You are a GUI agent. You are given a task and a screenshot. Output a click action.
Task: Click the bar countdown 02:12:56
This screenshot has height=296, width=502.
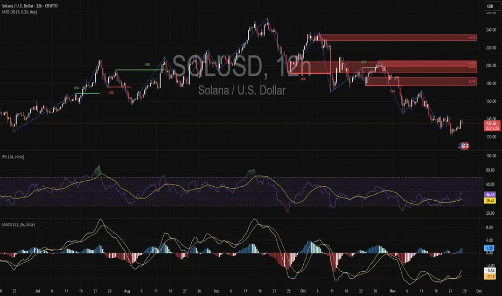click(492, 128)
